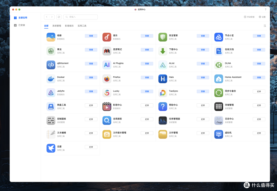Open 迅雷 with its 打开 button

pyautogui.click(x=91, y=147)
